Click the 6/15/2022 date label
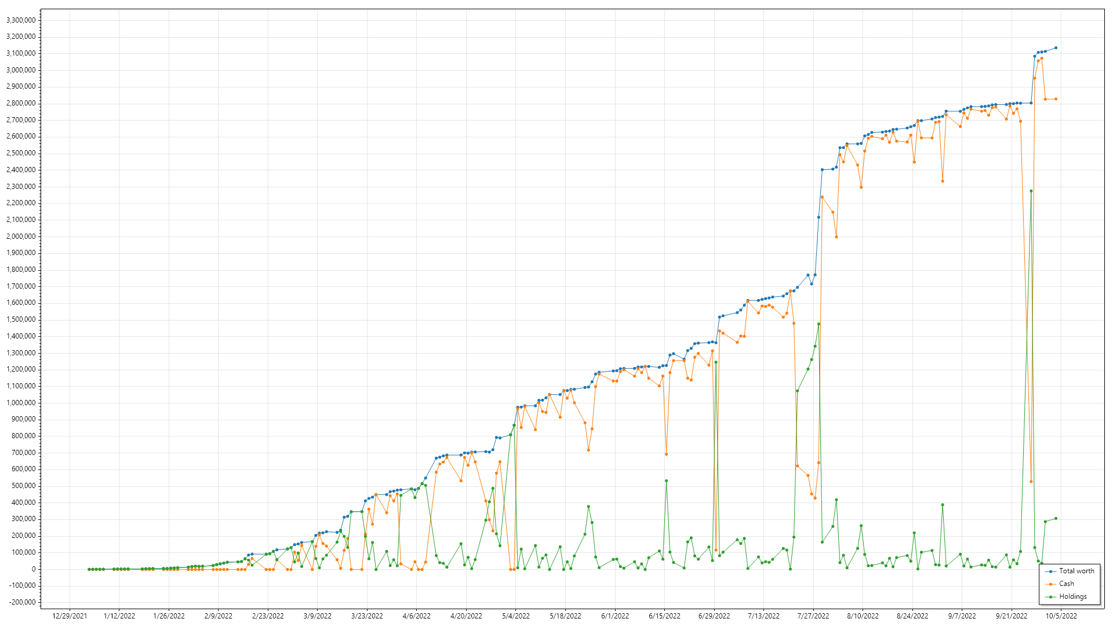Screen dimensions: 1113x626 (x=664, y=616)
